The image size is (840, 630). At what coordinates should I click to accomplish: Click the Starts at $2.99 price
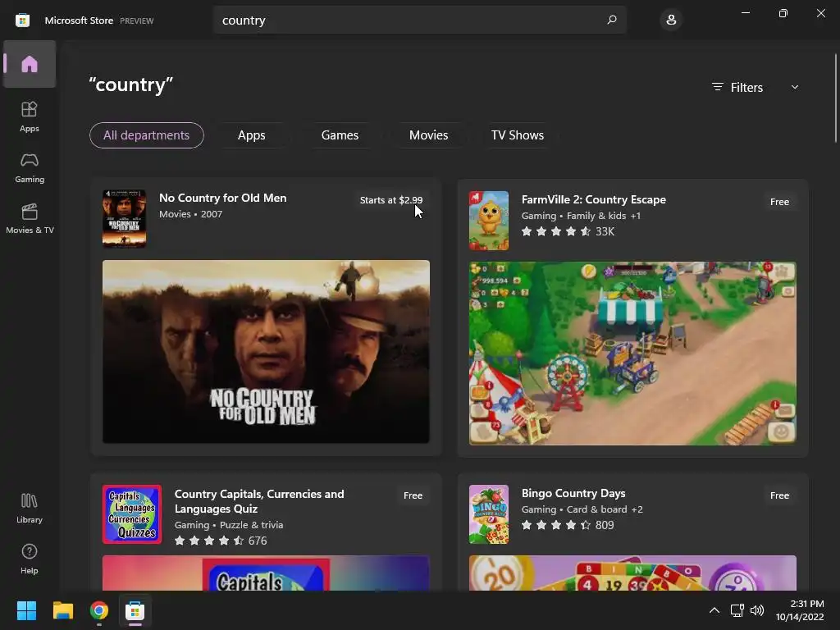point(391,200)
